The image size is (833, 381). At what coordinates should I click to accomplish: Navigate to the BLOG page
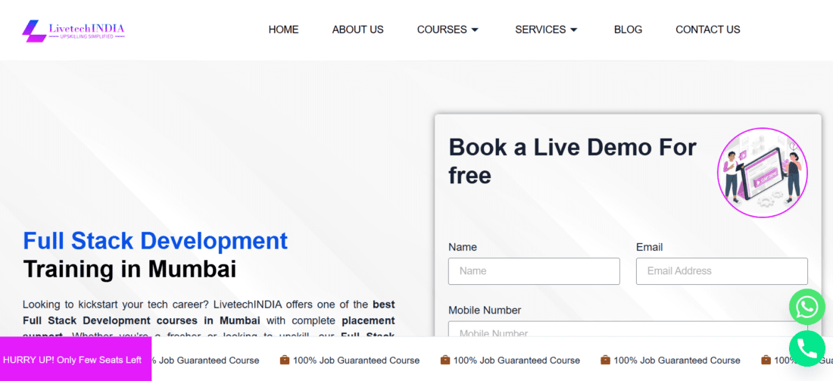click(x=628, y=30)
